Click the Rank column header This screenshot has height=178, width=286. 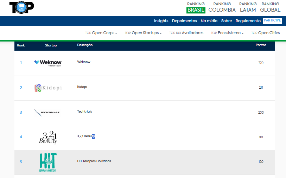21,45
